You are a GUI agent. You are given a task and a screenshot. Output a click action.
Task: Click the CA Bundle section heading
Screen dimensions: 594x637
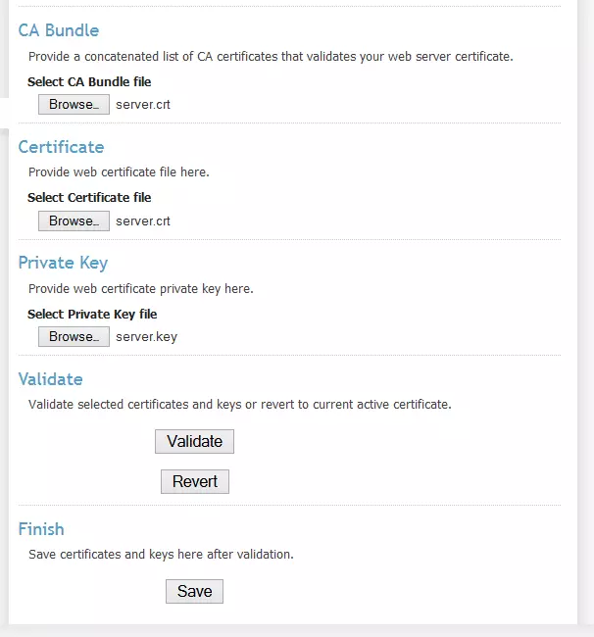coord(59,30)
